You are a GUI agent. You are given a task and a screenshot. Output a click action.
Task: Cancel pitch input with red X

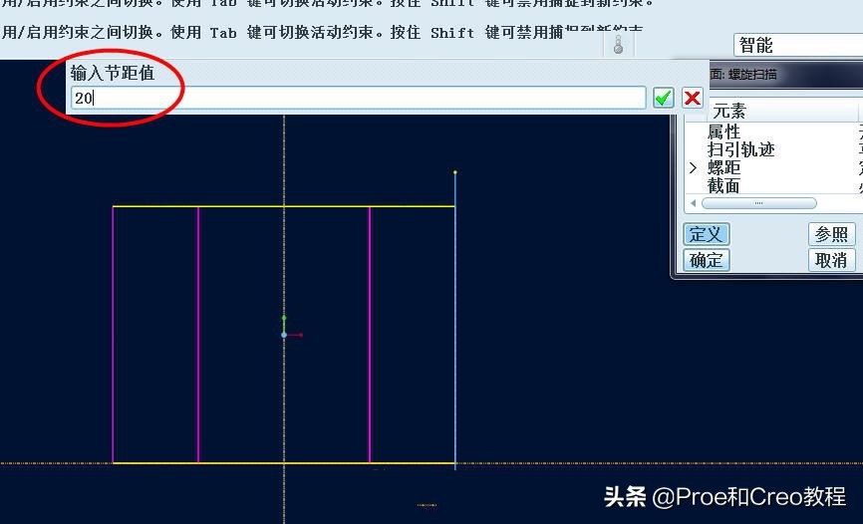tap(692, 98)
